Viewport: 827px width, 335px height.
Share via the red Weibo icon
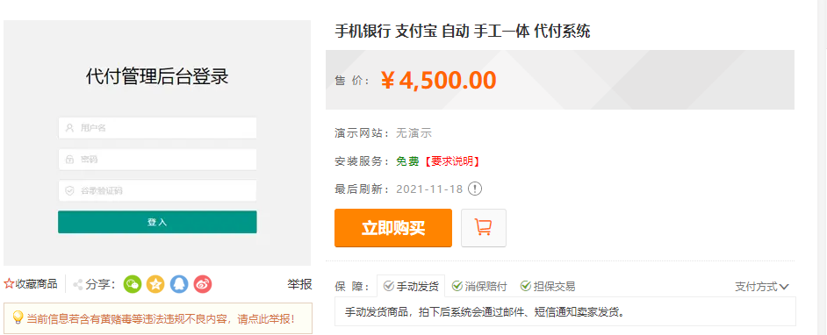pyautogui.click(x=203, y=284)
